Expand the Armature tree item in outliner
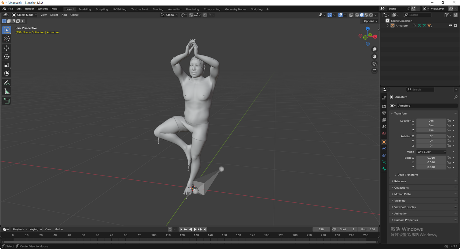 (x=388, y=26)
